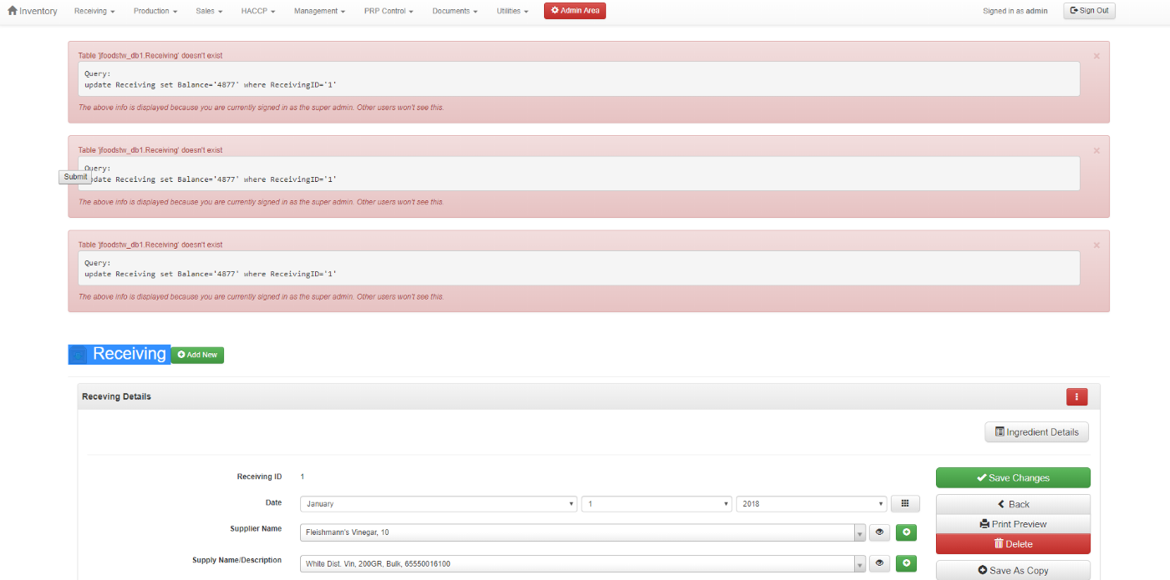Click the small Submit button
1170x580 pixels.
[x=75, y=177]
